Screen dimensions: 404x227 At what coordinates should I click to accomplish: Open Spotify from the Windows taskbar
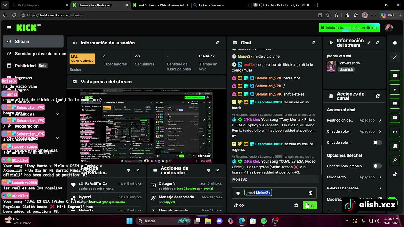tap(264, 221)
